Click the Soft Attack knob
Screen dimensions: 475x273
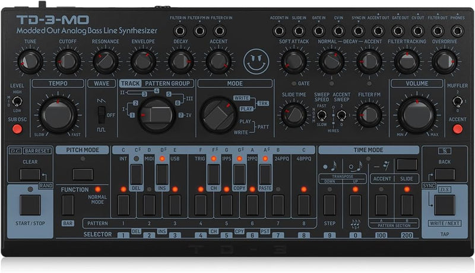[293, 62]
